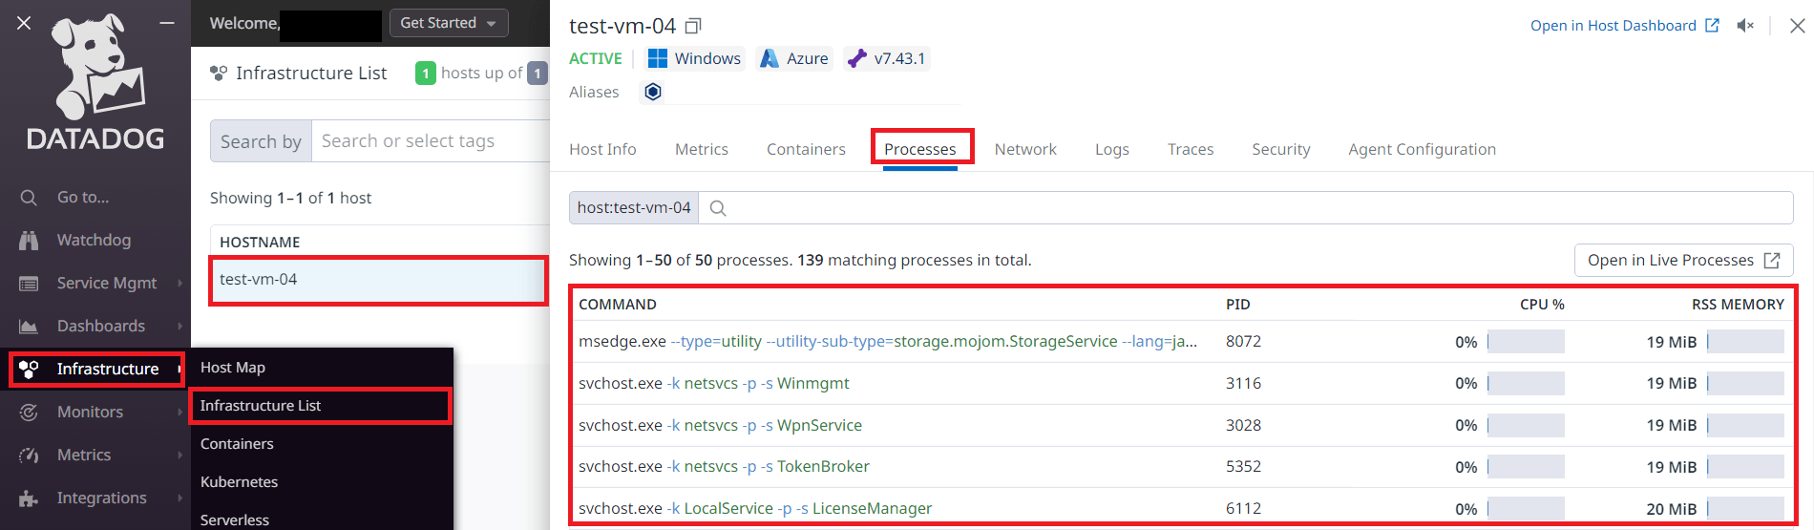Click the Windows logo tag icon
The width and height of the screenshot is (1814, 530).
pyautogui.click(x=658, y=58)
